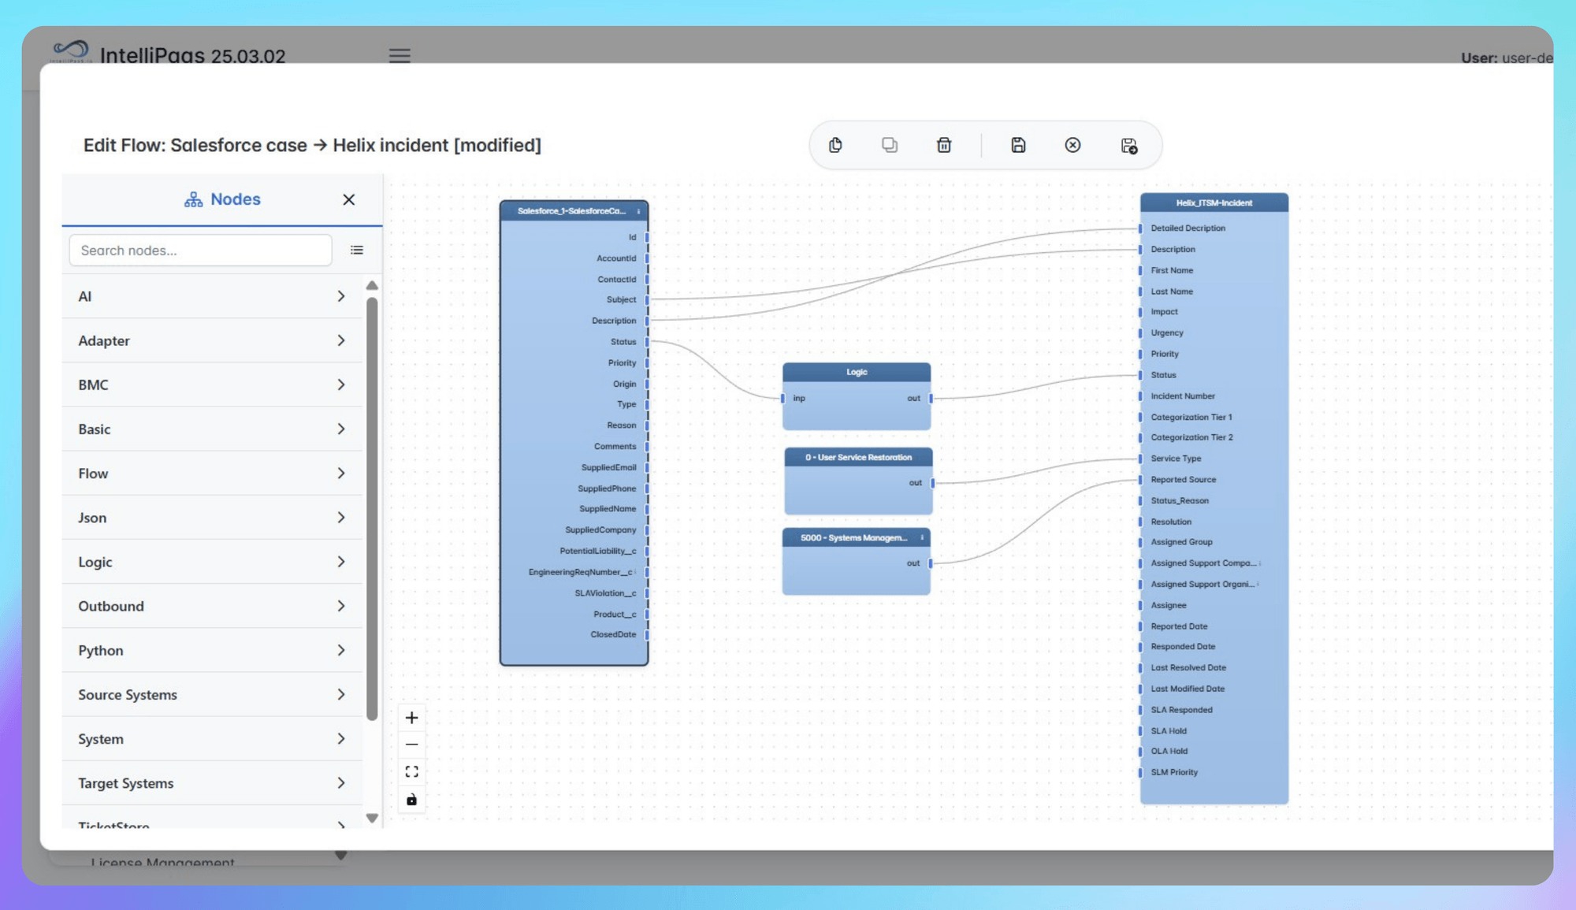The height and width of the screenshot is (910, 1576).
Task: Open info on the 5000 Systems Management node
Action: tap(922, 537)
